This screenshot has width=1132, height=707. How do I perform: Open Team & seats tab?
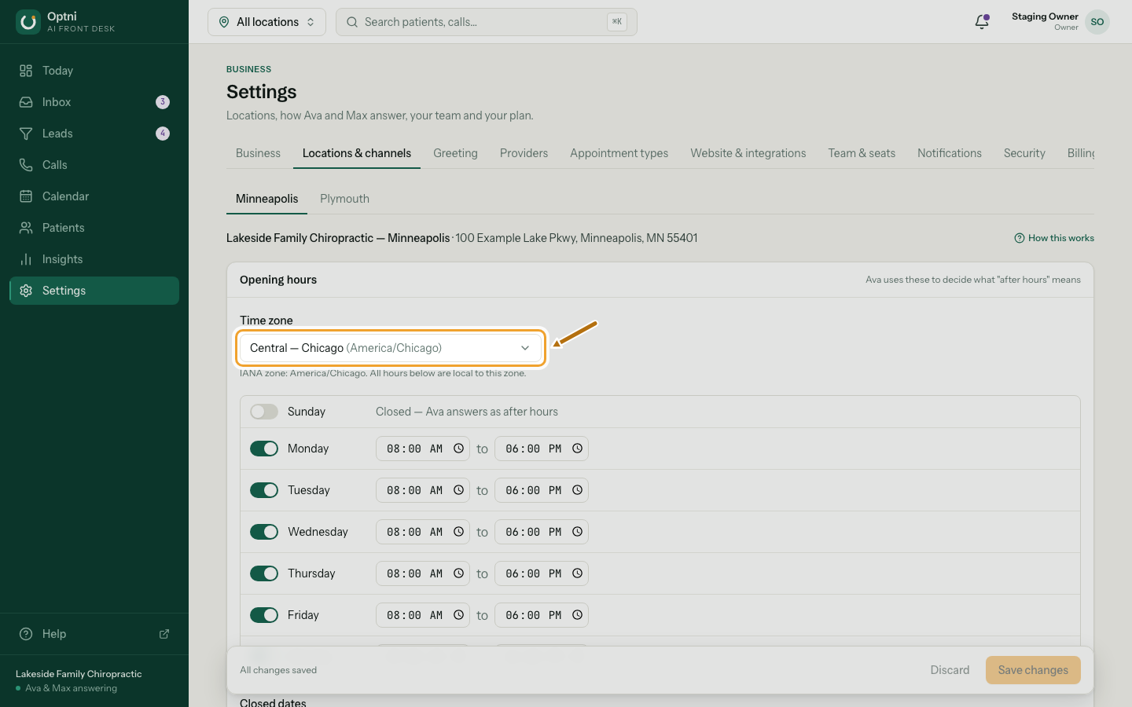[x=862, y=153]
